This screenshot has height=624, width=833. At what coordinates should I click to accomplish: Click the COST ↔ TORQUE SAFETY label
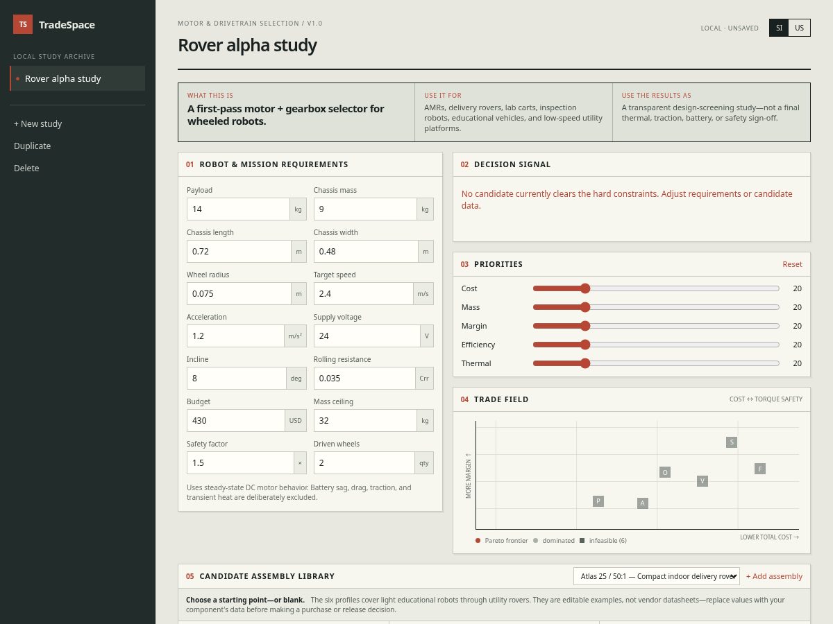coord(766,399)
